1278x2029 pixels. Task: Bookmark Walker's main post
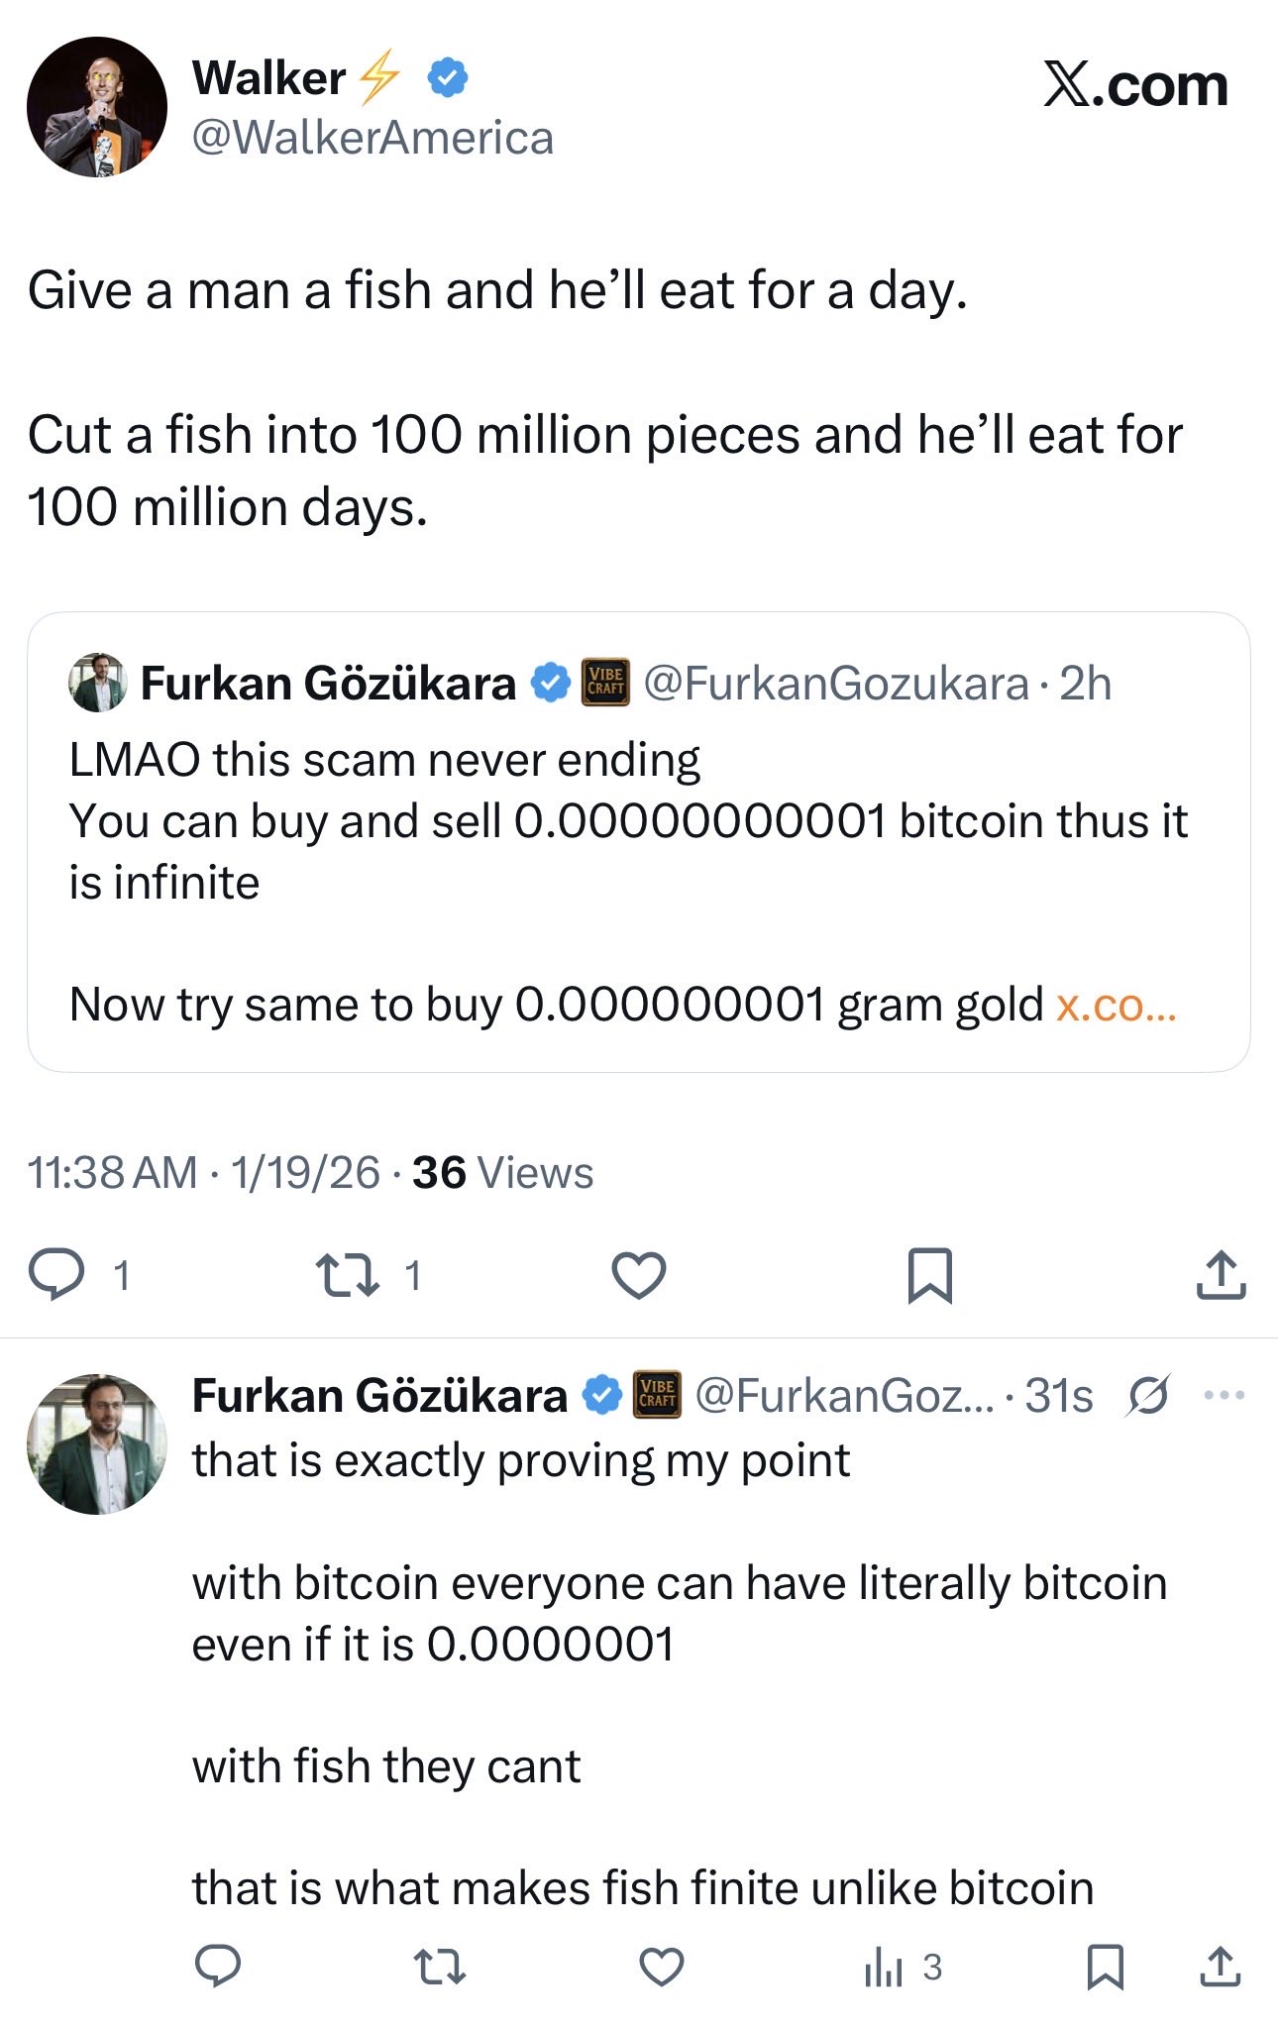[930, 1275]
